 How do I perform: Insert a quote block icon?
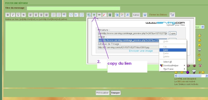click(71, 15)
